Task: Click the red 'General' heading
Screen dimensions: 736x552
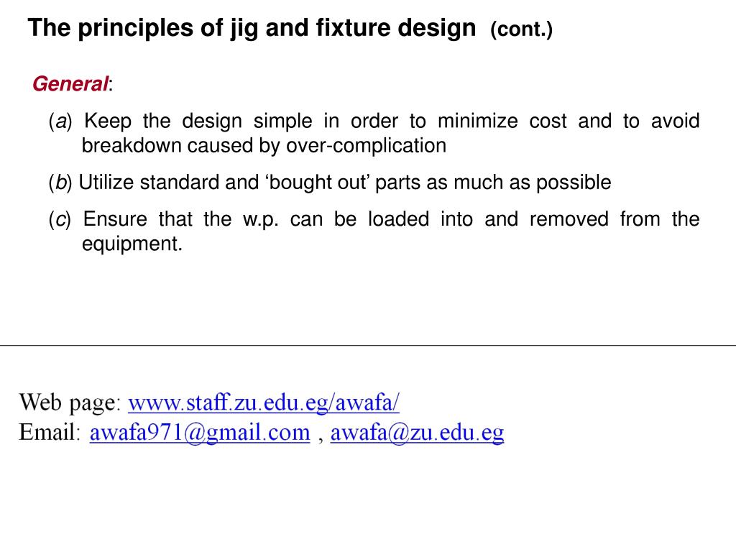Action: pyautogui.click(x=70, y=84)
